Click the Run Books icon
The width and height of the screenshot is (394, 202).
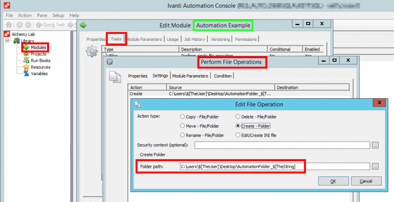tap(26, 60)
